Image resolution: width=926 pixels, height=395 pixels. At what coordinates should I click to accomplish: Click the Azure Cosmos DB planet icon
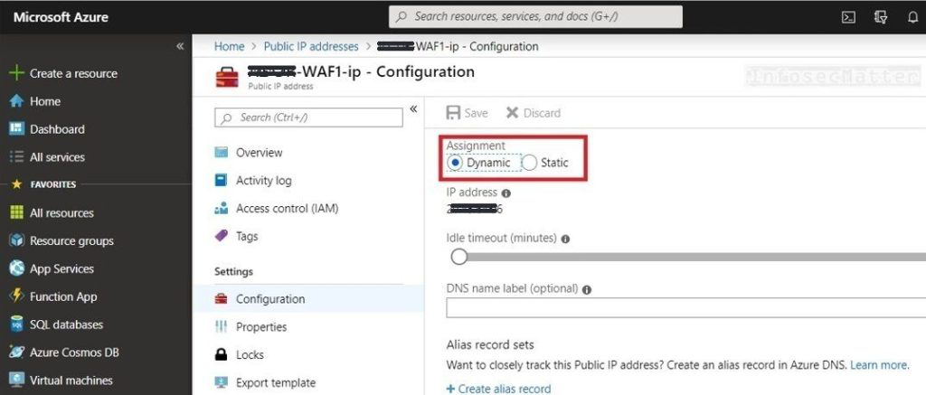(16, 353)
